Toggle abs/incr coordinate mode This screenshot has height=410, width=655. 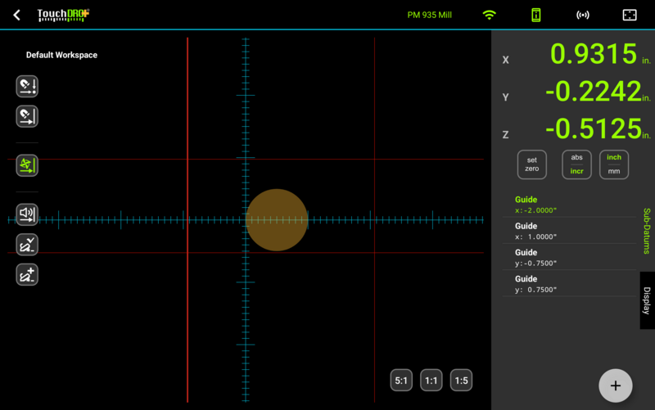click(576, 164)
